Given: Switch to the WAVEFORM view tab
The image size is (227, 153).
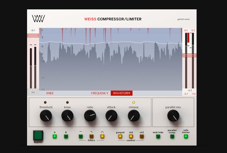Looking at the screenshot, I should pyautogui.click(x=122, y=93).
